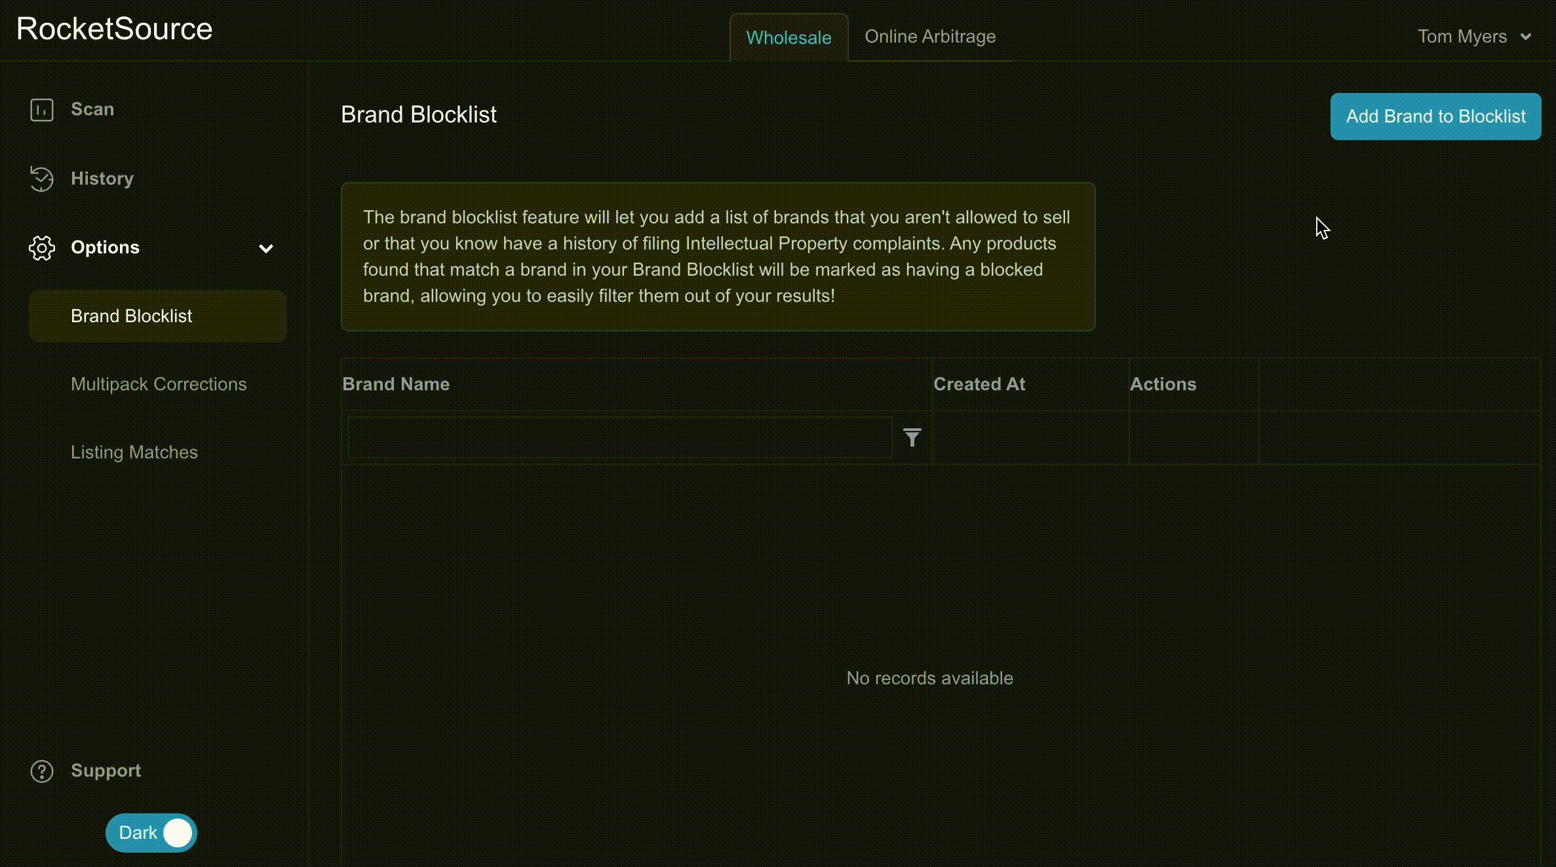This screenshot has width=1556, height=867.
Task: Open Listing Matches in sidebar
Action: click(x=134, y=452)
